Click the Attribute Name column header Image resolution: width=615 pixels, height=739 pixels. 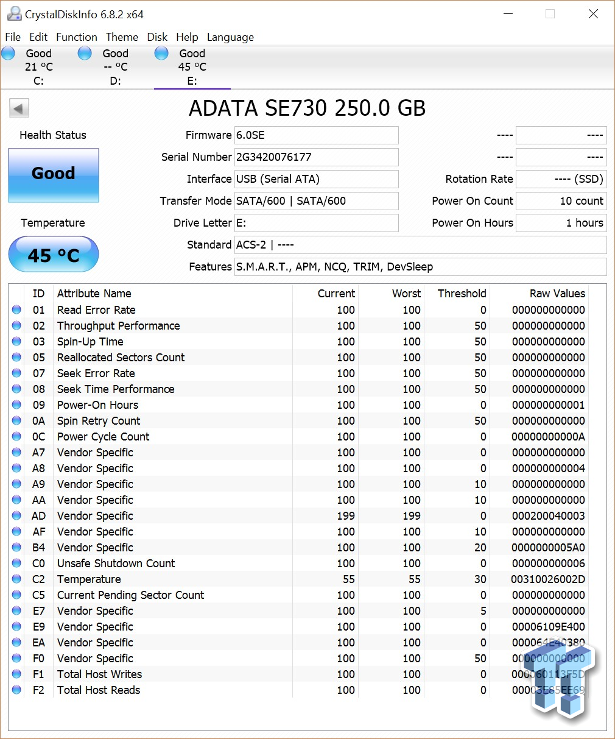(x=173, y=294)
